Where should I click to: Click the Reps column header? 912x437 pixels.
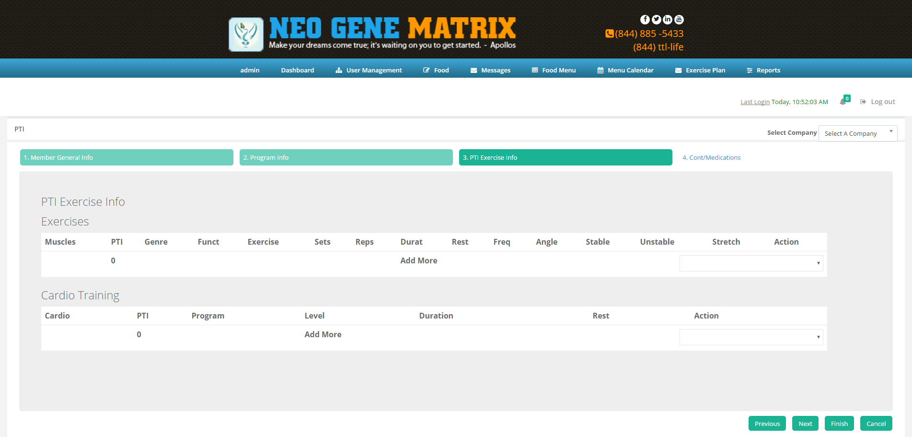click(x=365, y=242)
